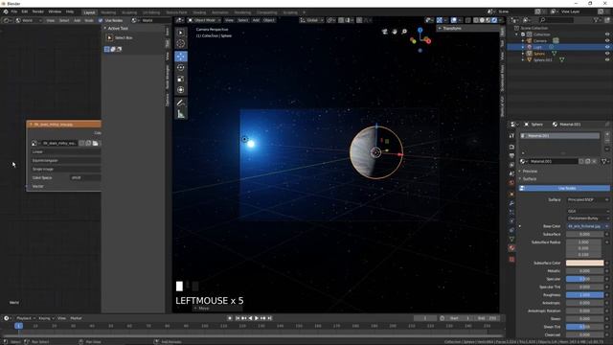Open the Christensen-Burley subsurface method dropdown
613x345 pixels.
click(x=588, y=218)
